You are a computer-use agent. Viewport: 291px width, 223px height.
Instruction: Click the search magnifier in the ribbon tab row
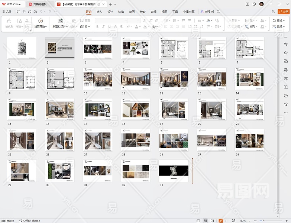pyautogui.click(x=219, y=12)
